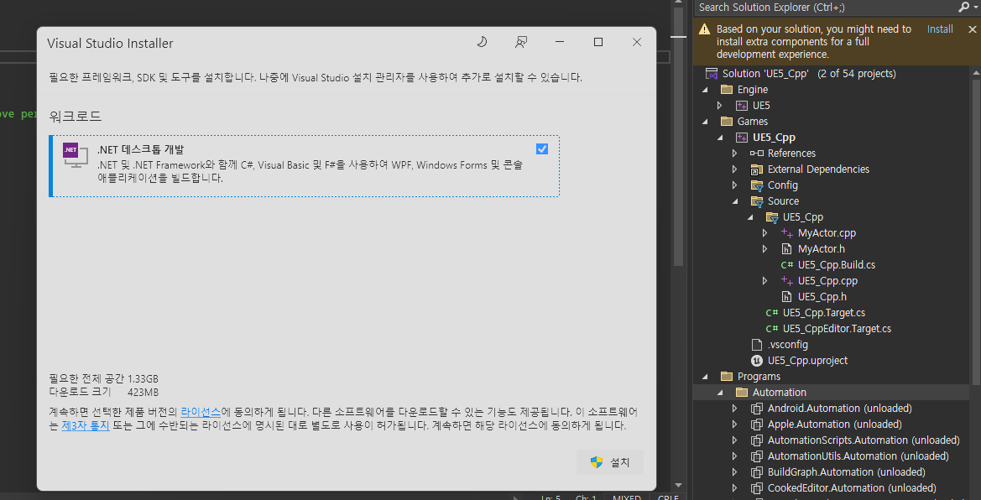981x500 pixels.
Task: Expand the References node
Action: tap(734, 154)
